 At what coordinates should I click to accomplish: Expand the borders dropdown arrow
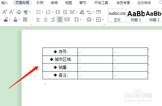tap(103, 19)
